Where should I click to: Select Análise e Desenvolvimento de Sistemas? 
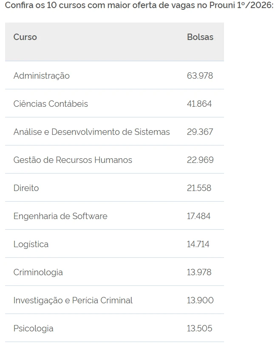pyautogui.click(x=91, y=132)
